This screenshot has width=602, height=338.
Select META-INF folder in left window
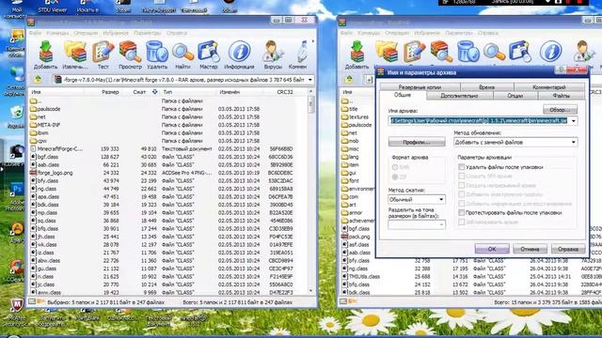click(x=48, y=125)
